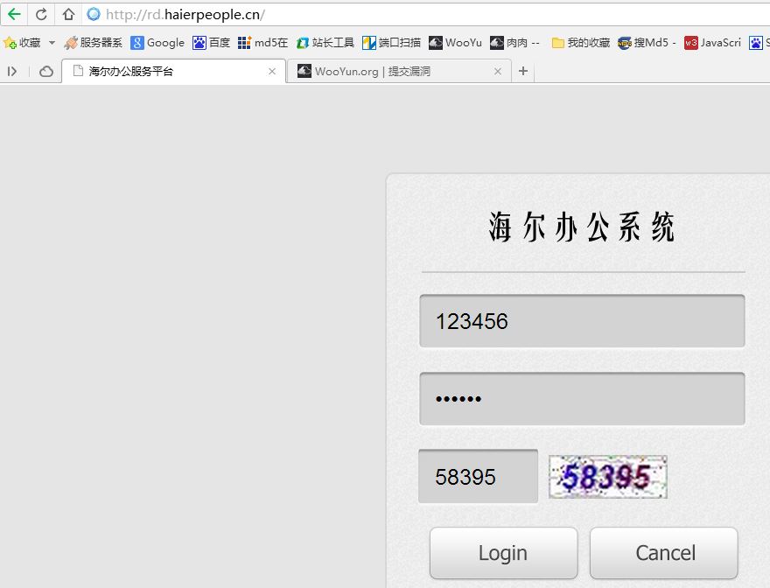This screenshot has width=770, height=588.
Task: Click the site globe icon in address bar
Action: point(94,14)
